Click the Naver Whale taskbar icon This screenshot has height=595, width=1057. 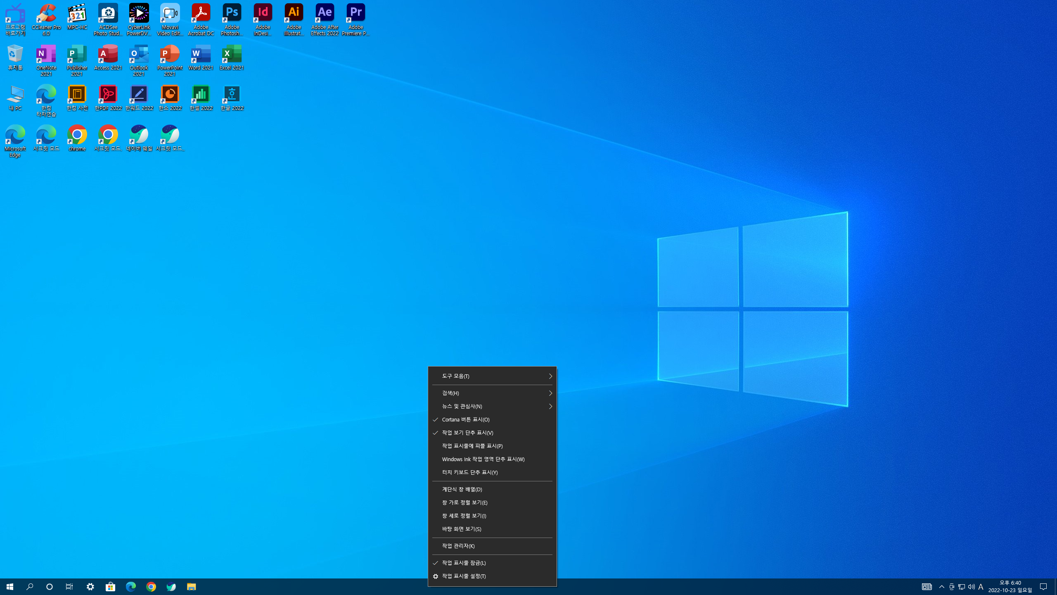[x=171, y=587]
